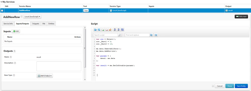
Task: Click the Cancel button
Action: 220,86
